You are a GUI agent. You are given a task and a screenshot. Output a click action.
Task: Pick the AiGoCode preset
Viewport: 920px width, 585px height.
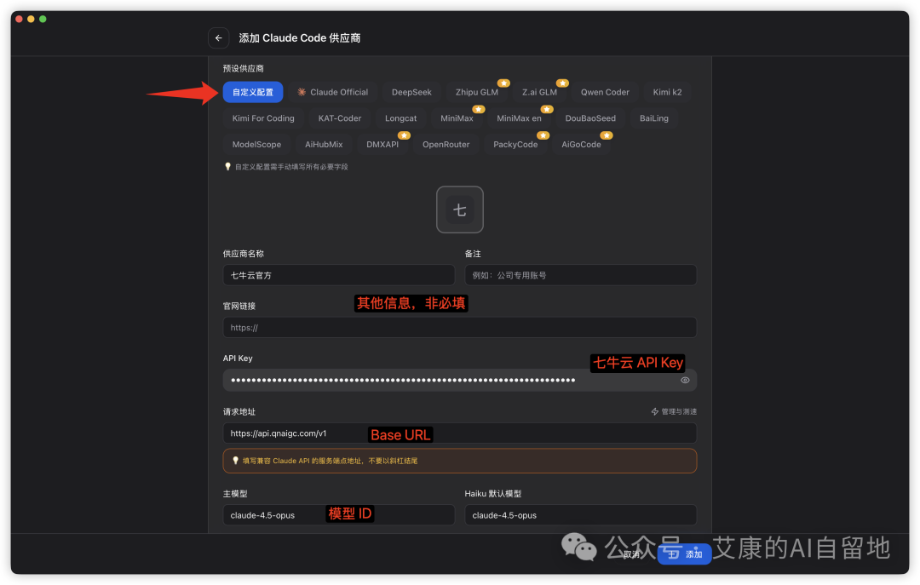[581, 145]
